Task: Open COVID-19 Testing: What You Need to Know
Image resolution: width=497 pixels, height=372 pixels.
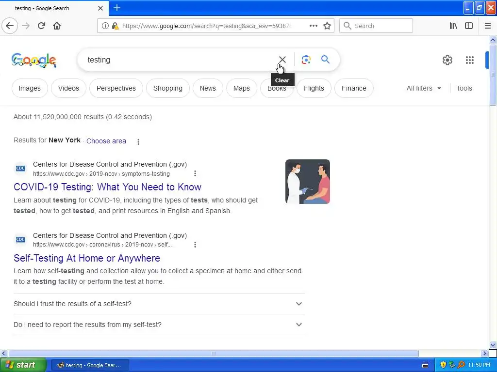Action: pyautogui.click(x=107, y=187)
